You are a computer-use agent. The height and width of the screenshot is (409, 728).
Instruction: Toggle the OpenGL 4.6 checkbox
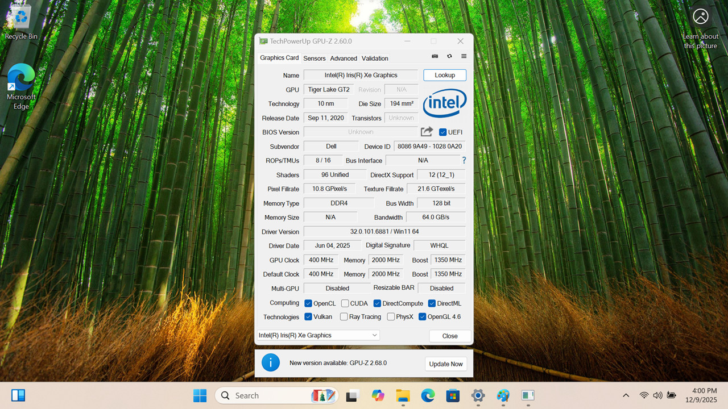(423, 317)
